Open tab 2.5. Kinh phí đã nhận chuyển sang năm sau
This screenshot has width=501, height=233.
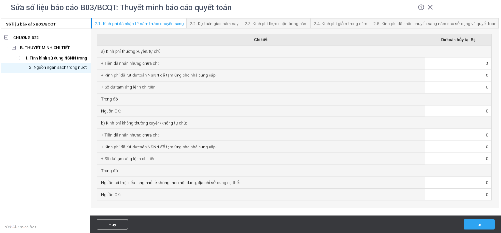(435, 24)
